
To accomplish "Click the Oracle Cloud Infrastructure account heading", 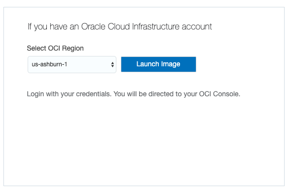I will [x=120, y=27].
